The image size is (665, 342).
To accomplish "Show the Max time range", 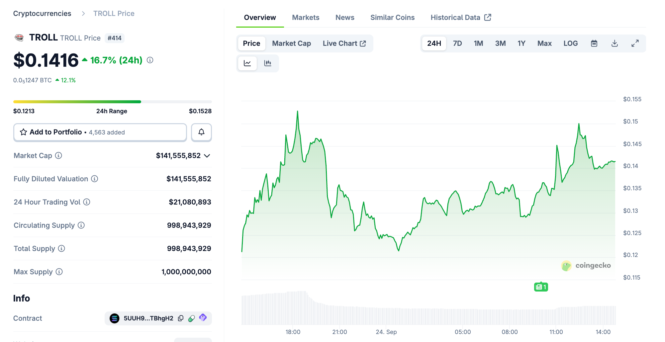I will (544, 43).
